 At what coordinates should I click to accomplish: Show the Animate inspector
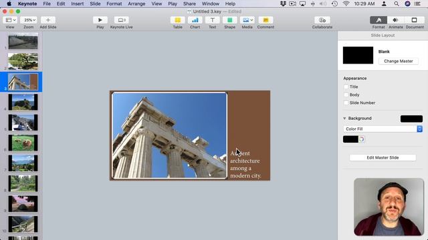tap(396, 20)
